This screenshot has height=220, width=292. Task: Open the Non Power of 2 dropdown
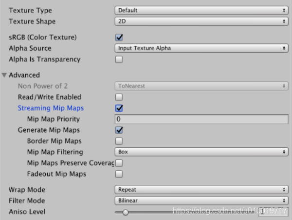click(201, 86)
